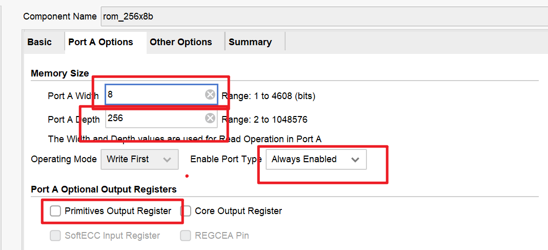Viewport: 548px width, 250px height.
Task: Check the SoftECC Input Register box
Action: coord(55,236)
